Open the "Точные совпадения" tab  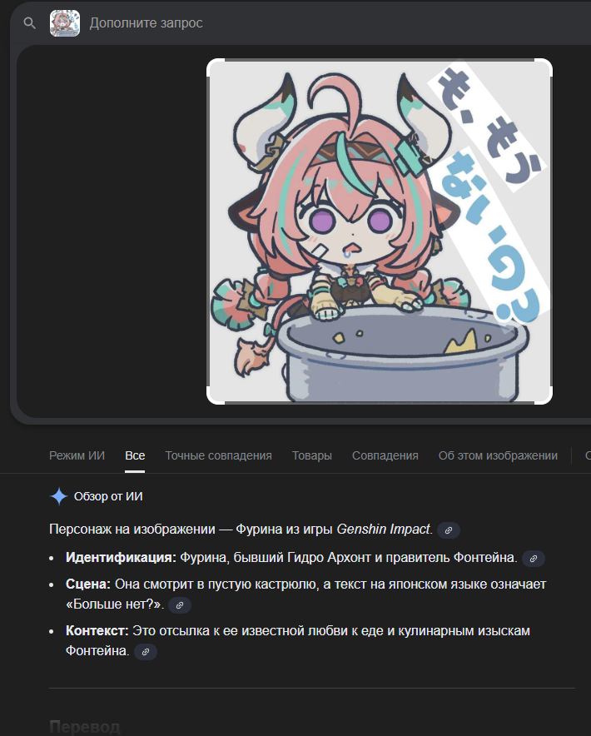(x=218, y=455)
